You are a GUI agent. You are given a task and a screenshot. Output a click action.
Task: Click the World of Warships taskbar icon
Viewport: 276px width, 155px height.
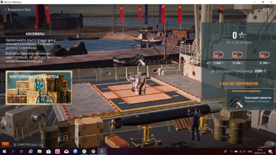102,151
